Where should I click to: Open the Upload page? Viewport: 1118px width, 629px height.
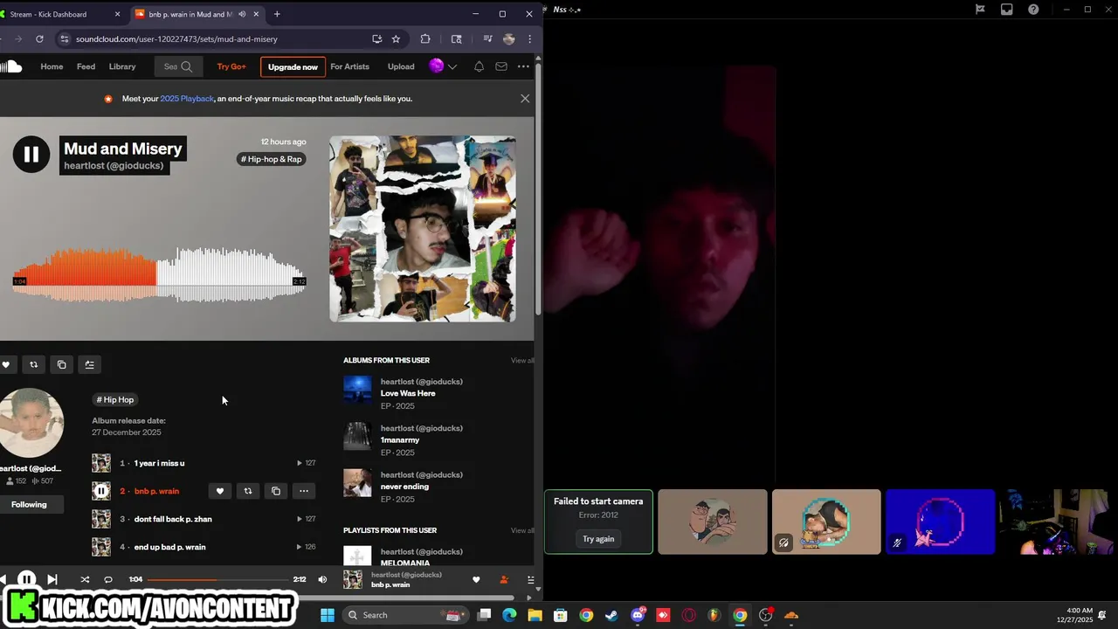[401, 66]
